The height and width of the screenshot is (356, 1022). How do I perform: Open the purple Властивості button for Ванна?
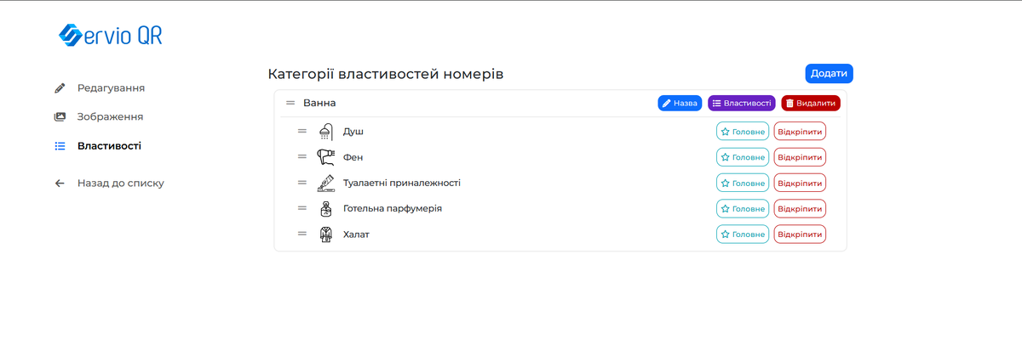[x=741, y=103]
